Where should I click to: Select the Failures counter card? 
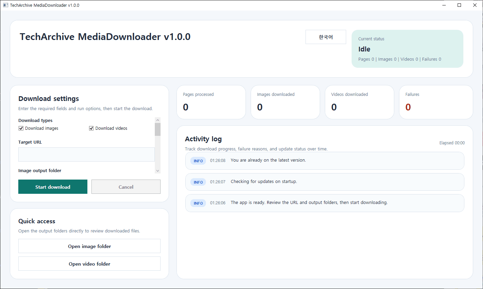click(436, 102)
